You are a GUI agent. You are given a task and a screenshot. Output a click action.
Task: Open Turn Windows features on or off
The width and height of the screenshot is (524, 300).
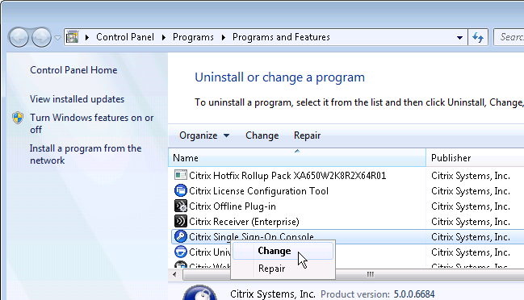91,123
